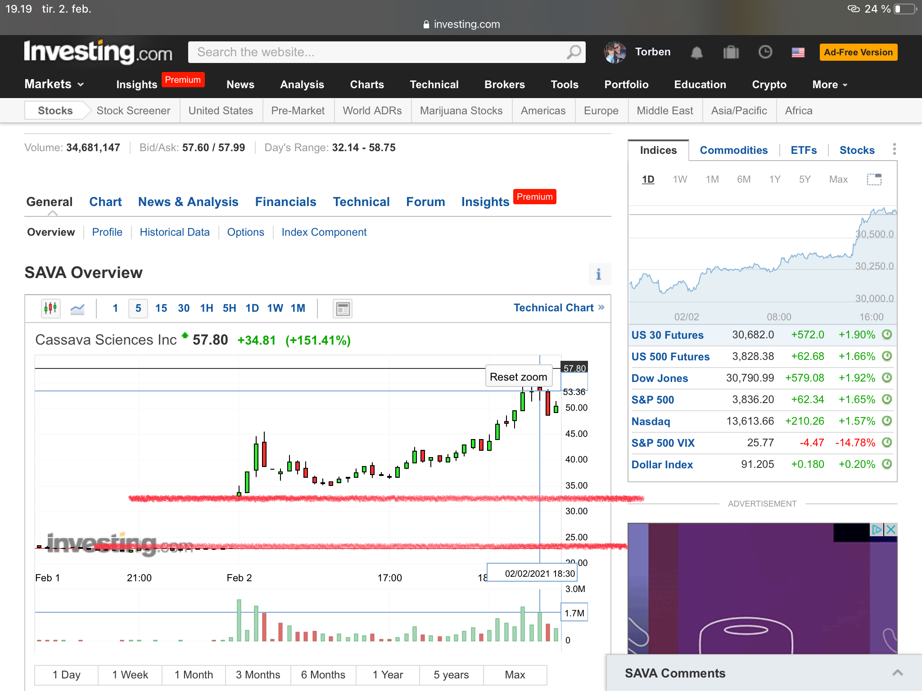
Task: Open the chart news/table icon
Action: [x=342, y=309]
